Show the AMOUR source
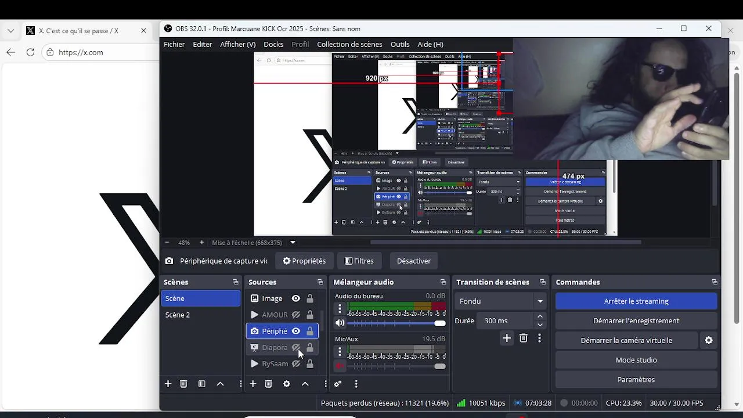Screen dimensions: 743x418 tap(295, 315)
